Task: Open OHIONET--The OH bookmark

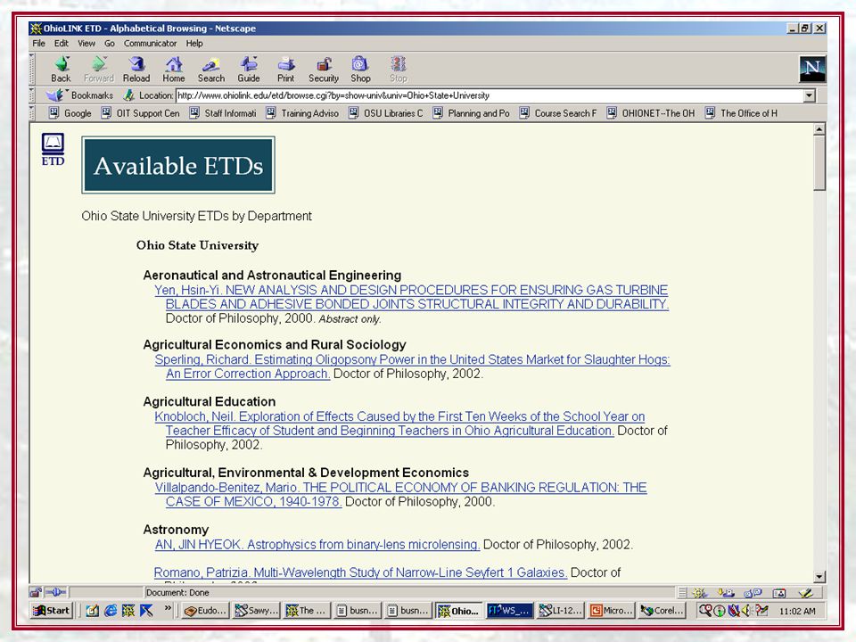Action: click(x=651, y=113)
